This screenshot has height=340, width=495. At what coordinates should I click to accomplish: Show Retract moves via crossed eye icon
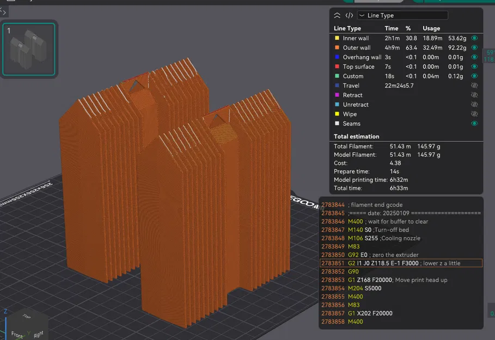click(474, 95)
